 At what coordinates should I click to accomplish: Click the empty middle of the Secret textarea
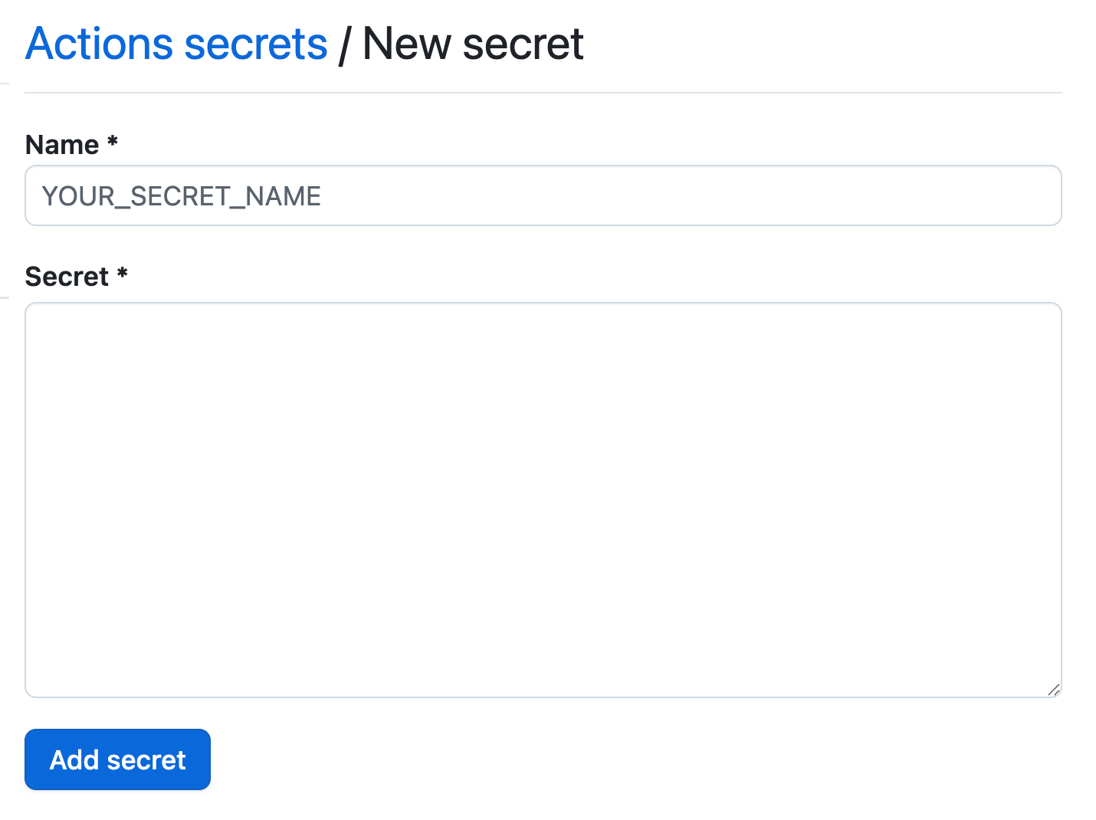click(543, 500)
